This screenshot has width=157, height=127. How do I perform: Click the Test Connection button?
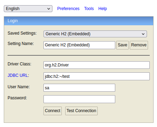(x=81, y=111)
